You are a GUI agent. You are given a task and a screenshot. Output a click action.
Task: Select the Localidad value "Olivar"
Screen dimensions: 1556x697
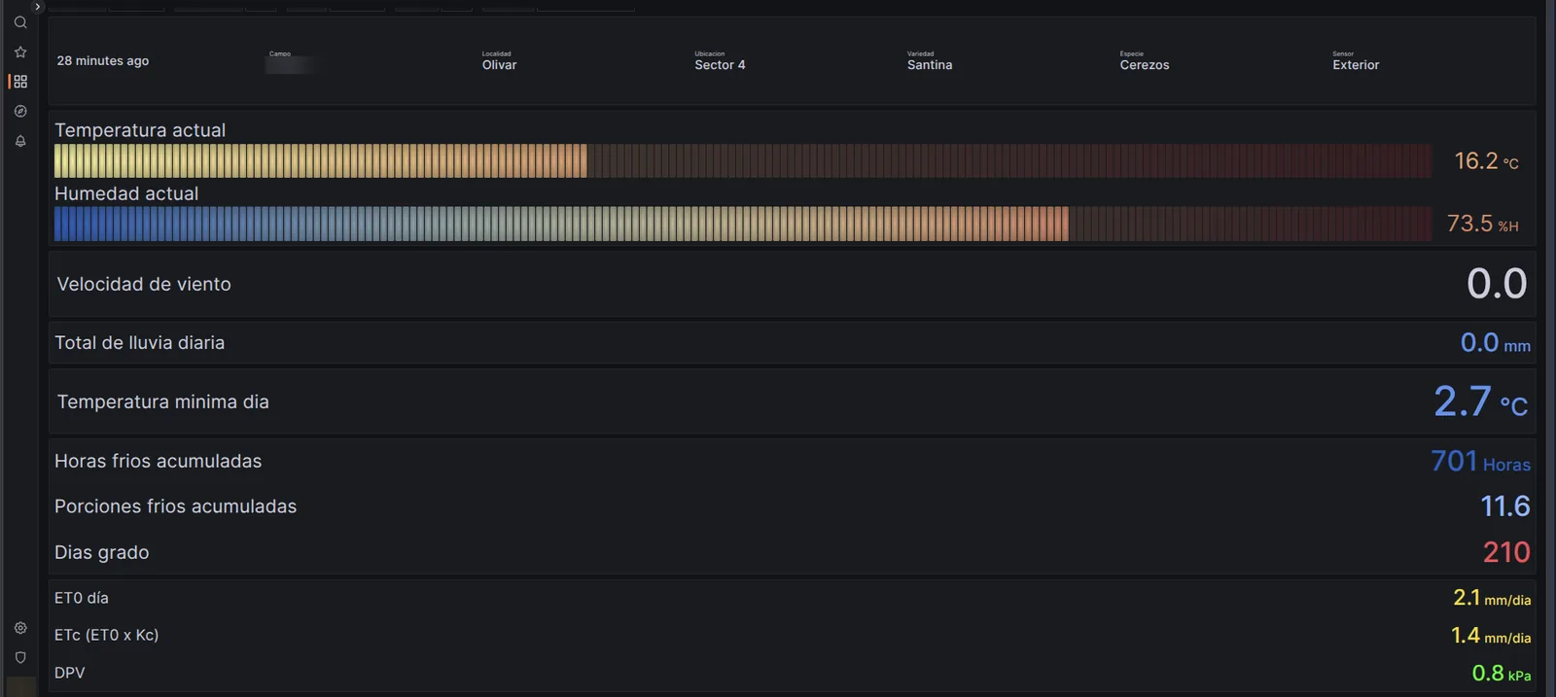(500, 65)
